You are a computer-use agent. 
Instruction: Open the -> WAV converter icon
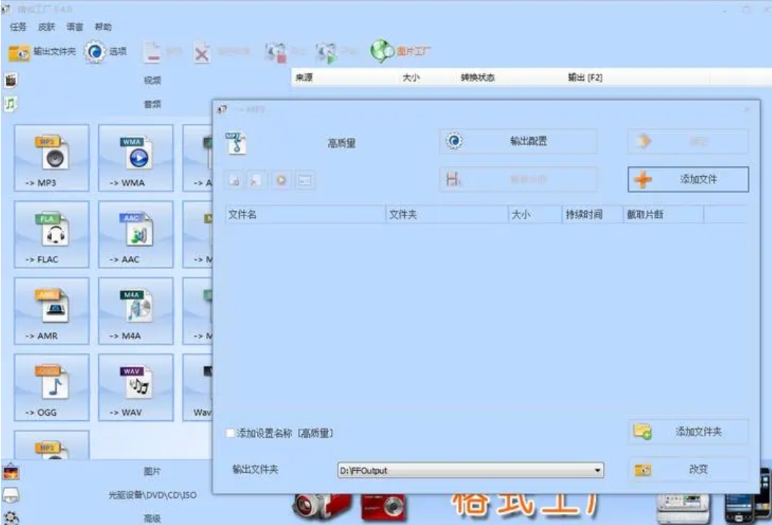(136, 387)
